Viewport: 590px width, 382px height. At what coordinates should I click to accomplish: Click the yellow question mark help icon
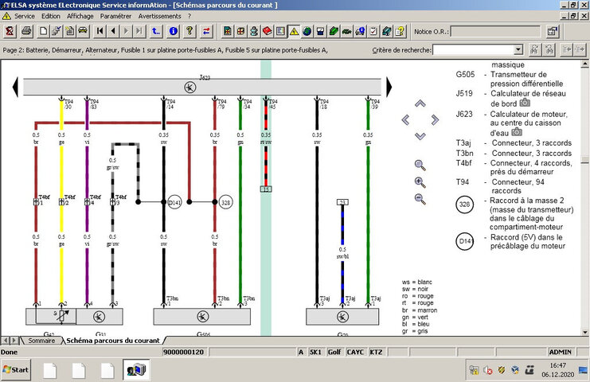click(x=190, y=31)
